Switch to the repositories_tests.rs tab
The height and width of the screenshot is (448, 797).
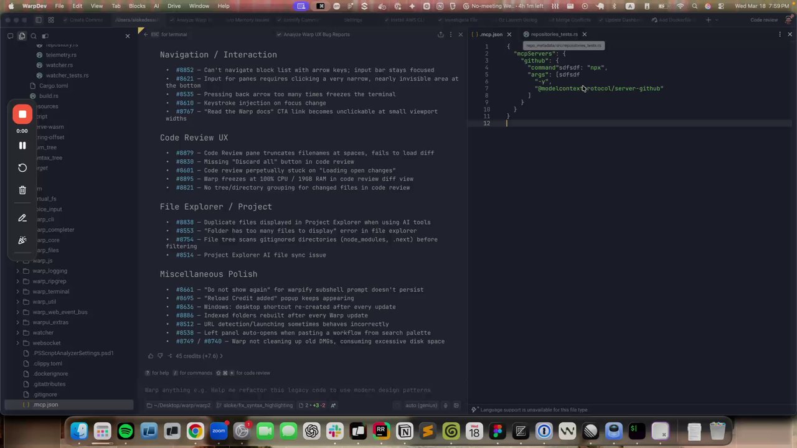[x=554, y=34]
